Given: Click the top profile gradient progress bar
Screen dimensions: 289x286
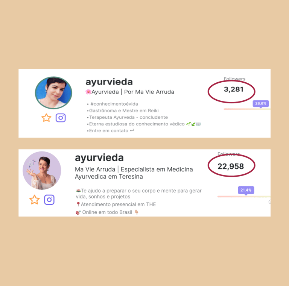Looking at the screenshot, I should (247, 109).
